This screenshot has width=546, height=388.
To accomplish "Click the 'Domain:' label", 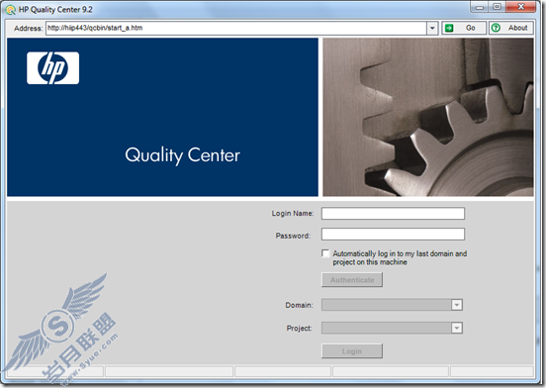I will pos(299,305).
